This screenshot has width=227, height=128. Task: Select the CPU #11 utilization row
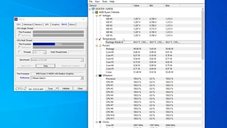tap(154, 119)
